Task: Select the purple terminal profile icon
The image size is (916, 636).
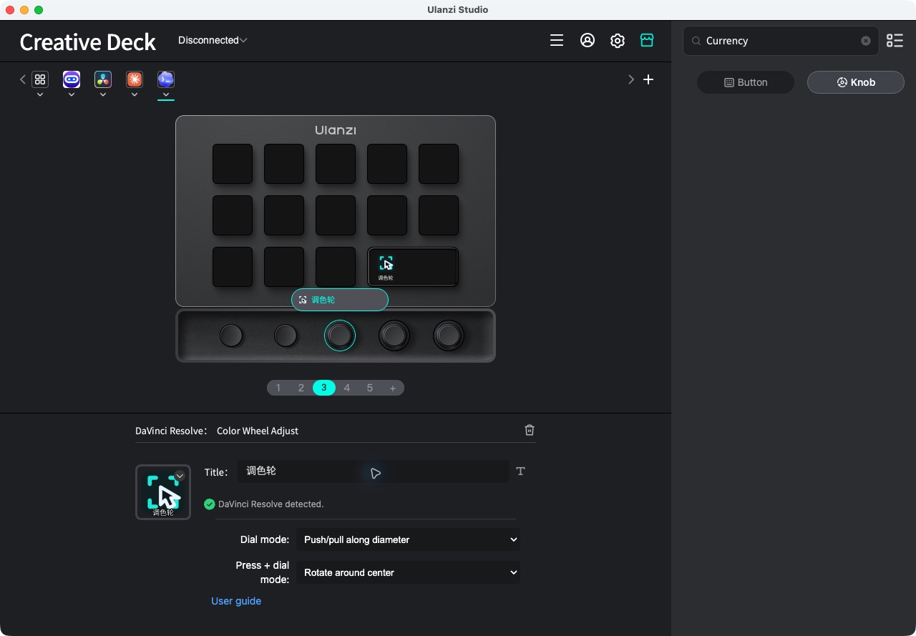Action: [166, 79]
